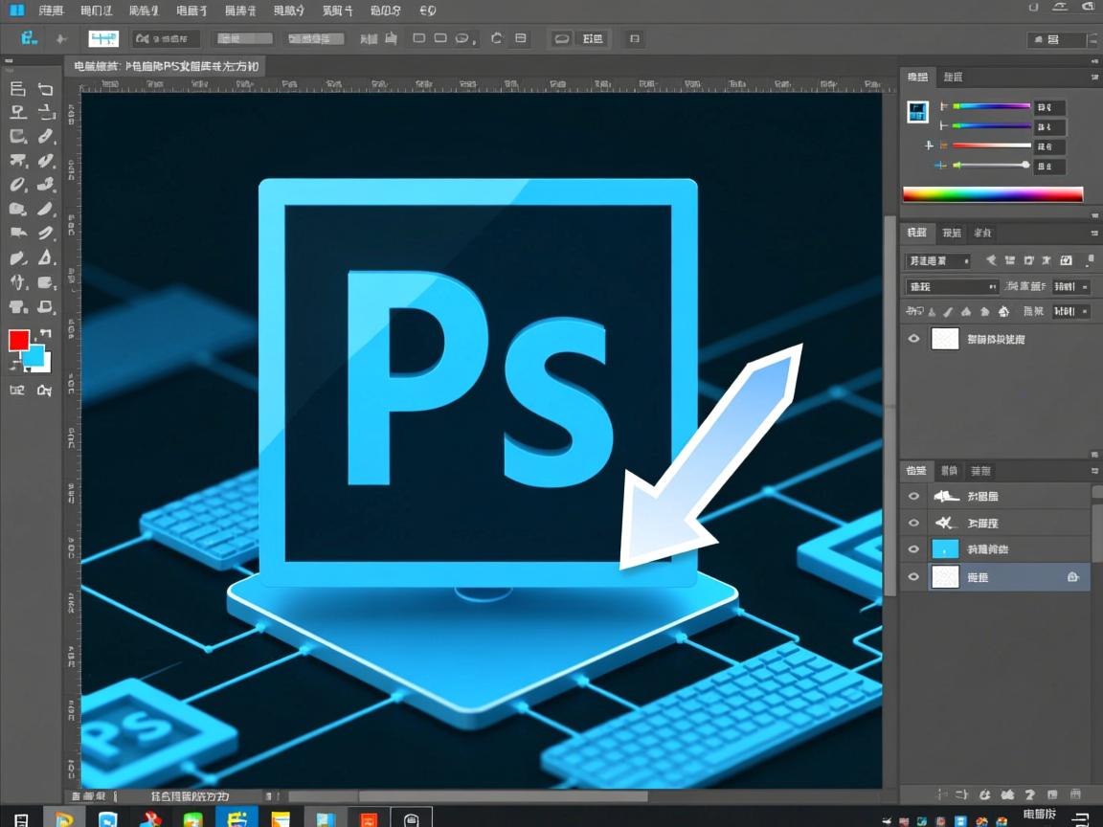Screen dimensions: 1103x827
Task: Click the first rectangle shape icon in the options bar
Action: click(x=418, y=39)
